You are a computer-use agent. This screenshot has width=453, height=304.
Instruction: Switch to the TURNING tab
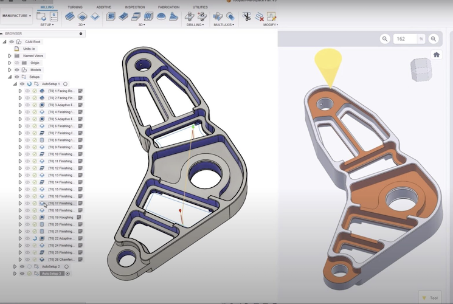point(75,7)
